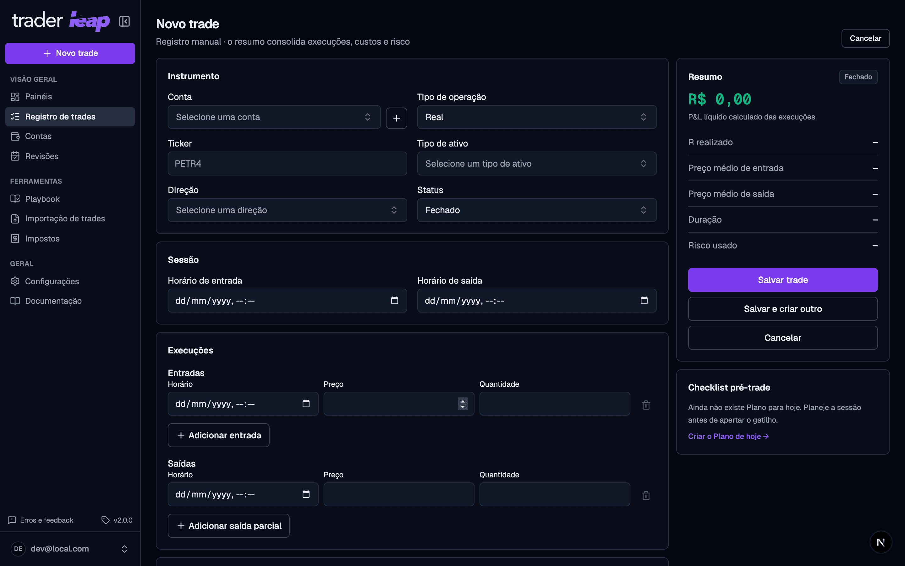Click the R$ 0,00 P&L value
This screenshot has width=905, height=566.
[x=720, y=99]
